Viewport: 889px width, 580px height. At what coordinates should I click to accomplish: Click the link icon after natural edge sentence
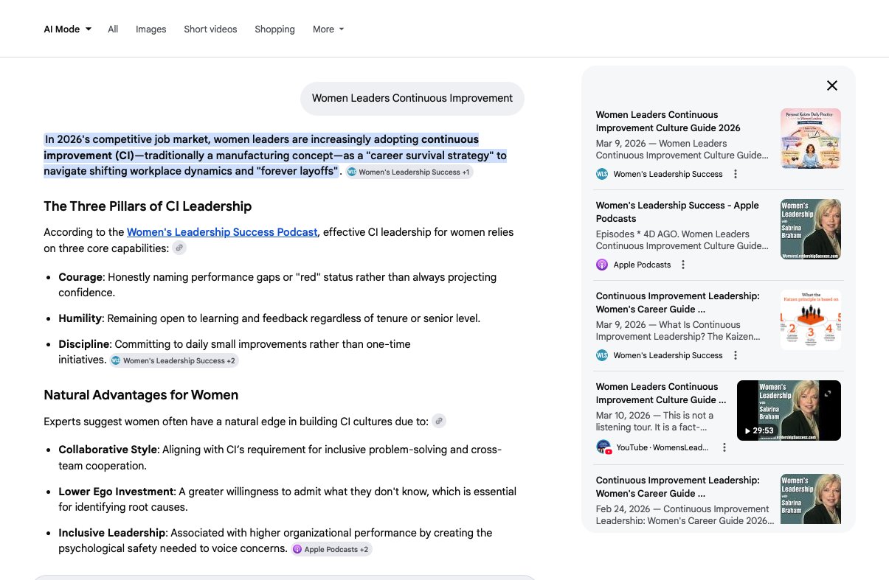tap(439, 422)
